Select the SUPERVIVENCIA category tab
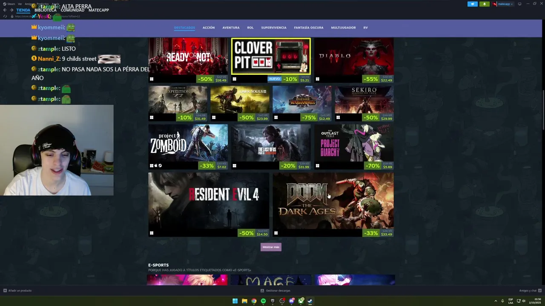The height and width of the screenshot is (306, 545). click(274, 28)
